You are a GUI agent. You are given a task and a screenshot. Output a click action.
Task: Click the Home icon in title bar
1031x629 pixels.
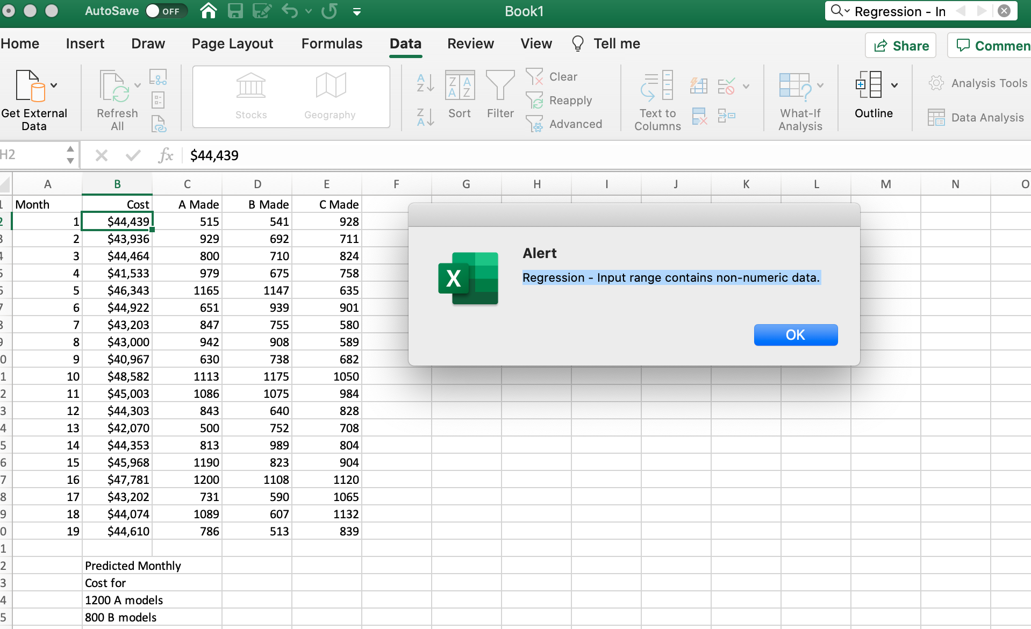pyautogui.click(x=209, y=11)
